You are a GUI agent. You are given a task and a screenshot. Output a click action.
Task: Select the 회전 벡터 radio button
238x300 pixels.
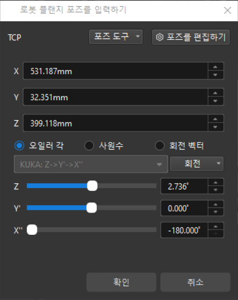[160, 146]
